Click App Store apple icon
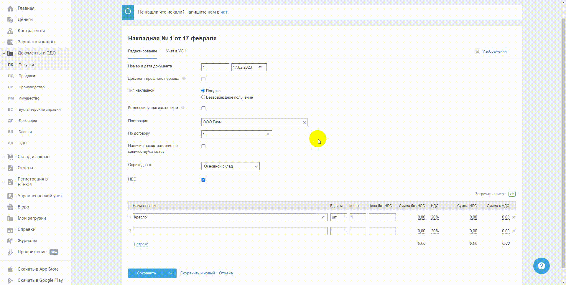This screenshot has width=566, height=285. coord(10,269)
